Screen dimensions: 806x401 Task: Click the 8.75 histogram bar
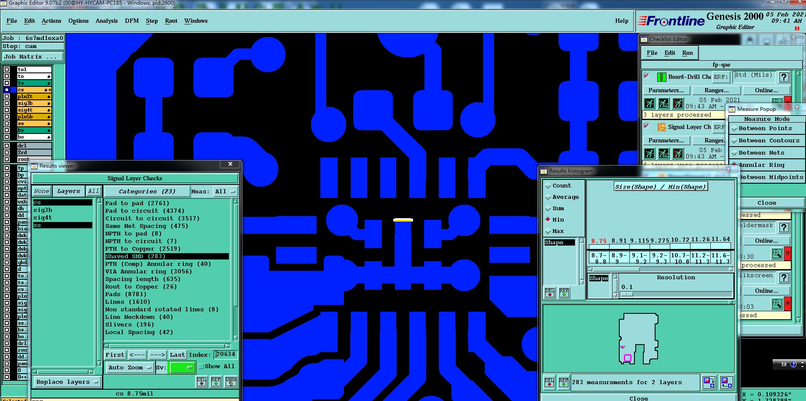[x=599, y=246]
